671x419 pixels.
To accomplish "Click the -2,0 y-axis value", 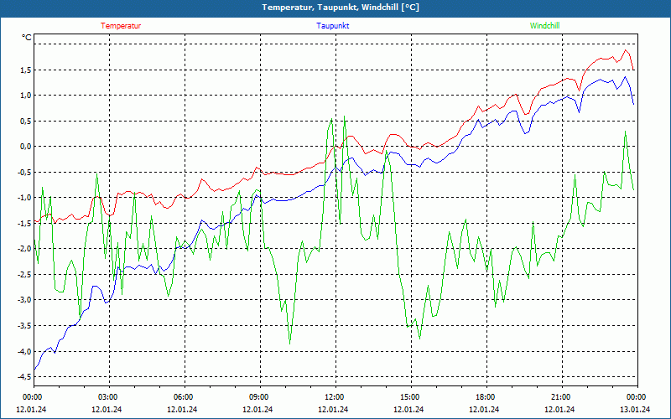I will pos(25,249).
